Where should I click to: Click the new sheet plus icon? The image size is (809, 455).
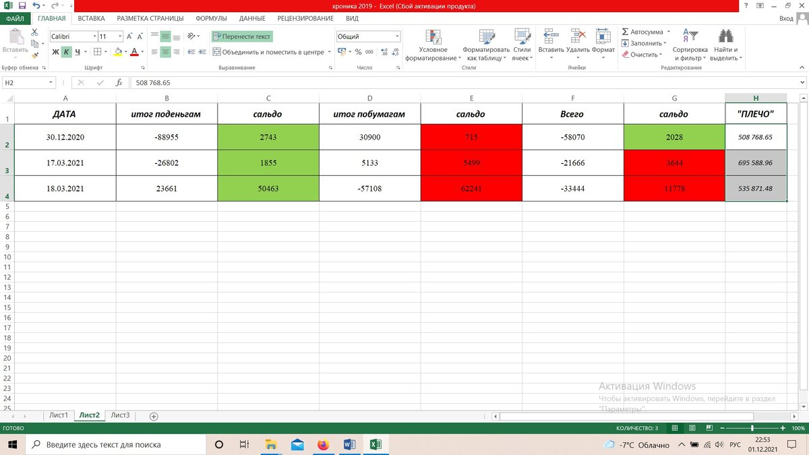click(154, 417)
